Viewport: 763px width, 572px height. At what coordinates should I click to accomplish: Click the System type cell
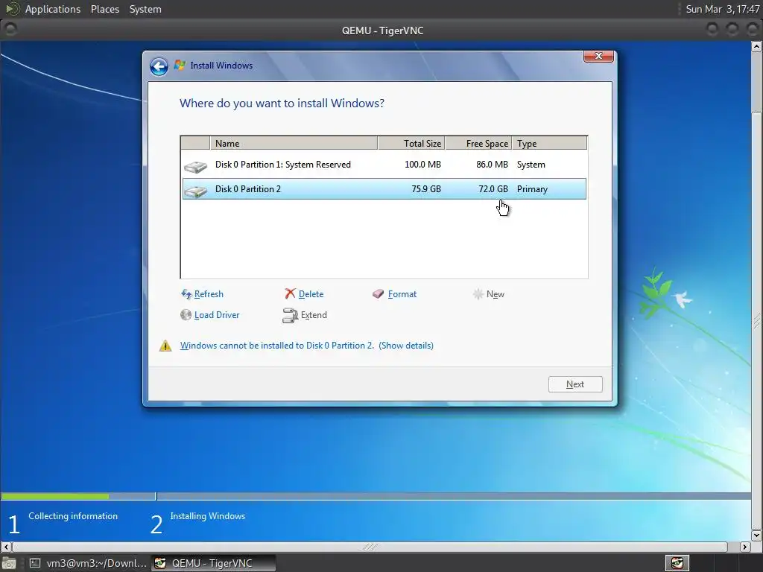[531, 165]
